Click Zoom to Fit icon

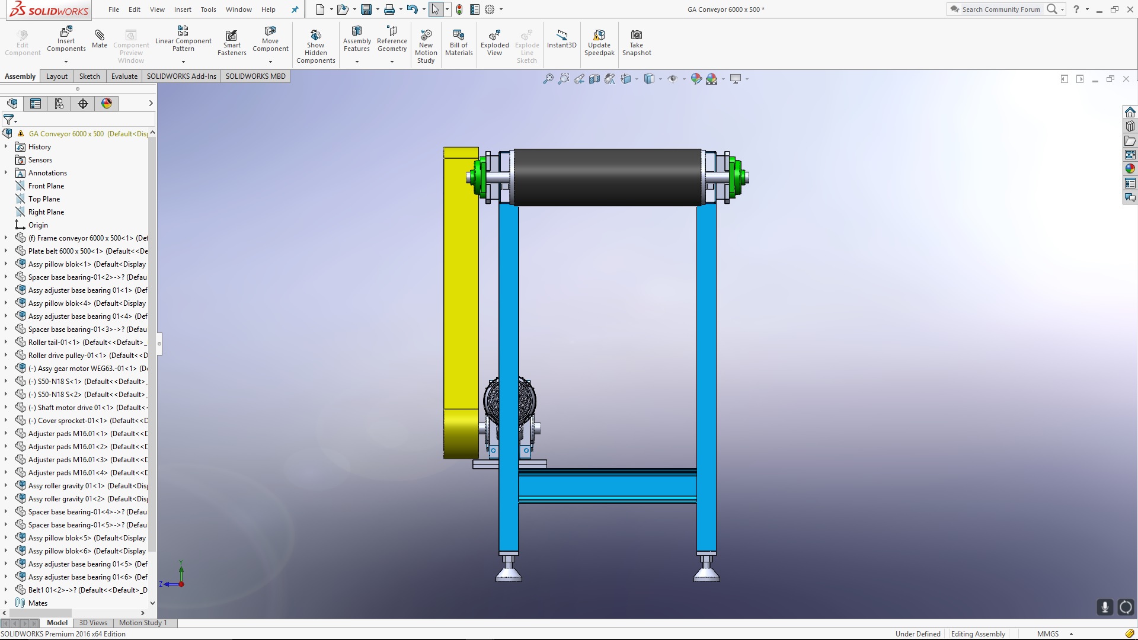click(548, 79)
